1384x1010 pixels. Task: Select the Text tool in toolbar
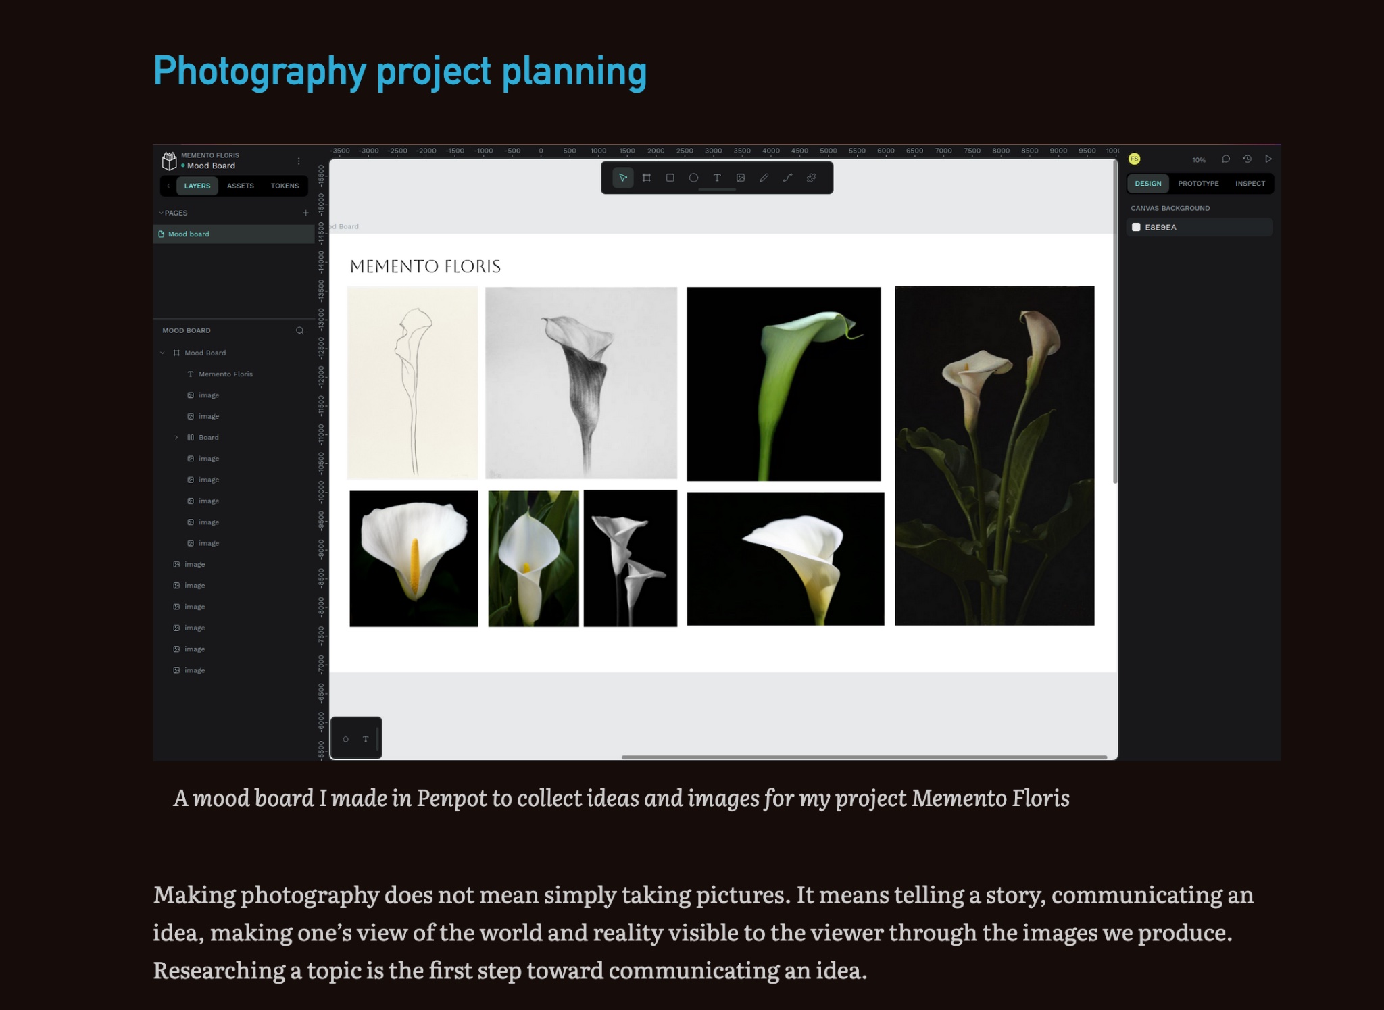717,178
